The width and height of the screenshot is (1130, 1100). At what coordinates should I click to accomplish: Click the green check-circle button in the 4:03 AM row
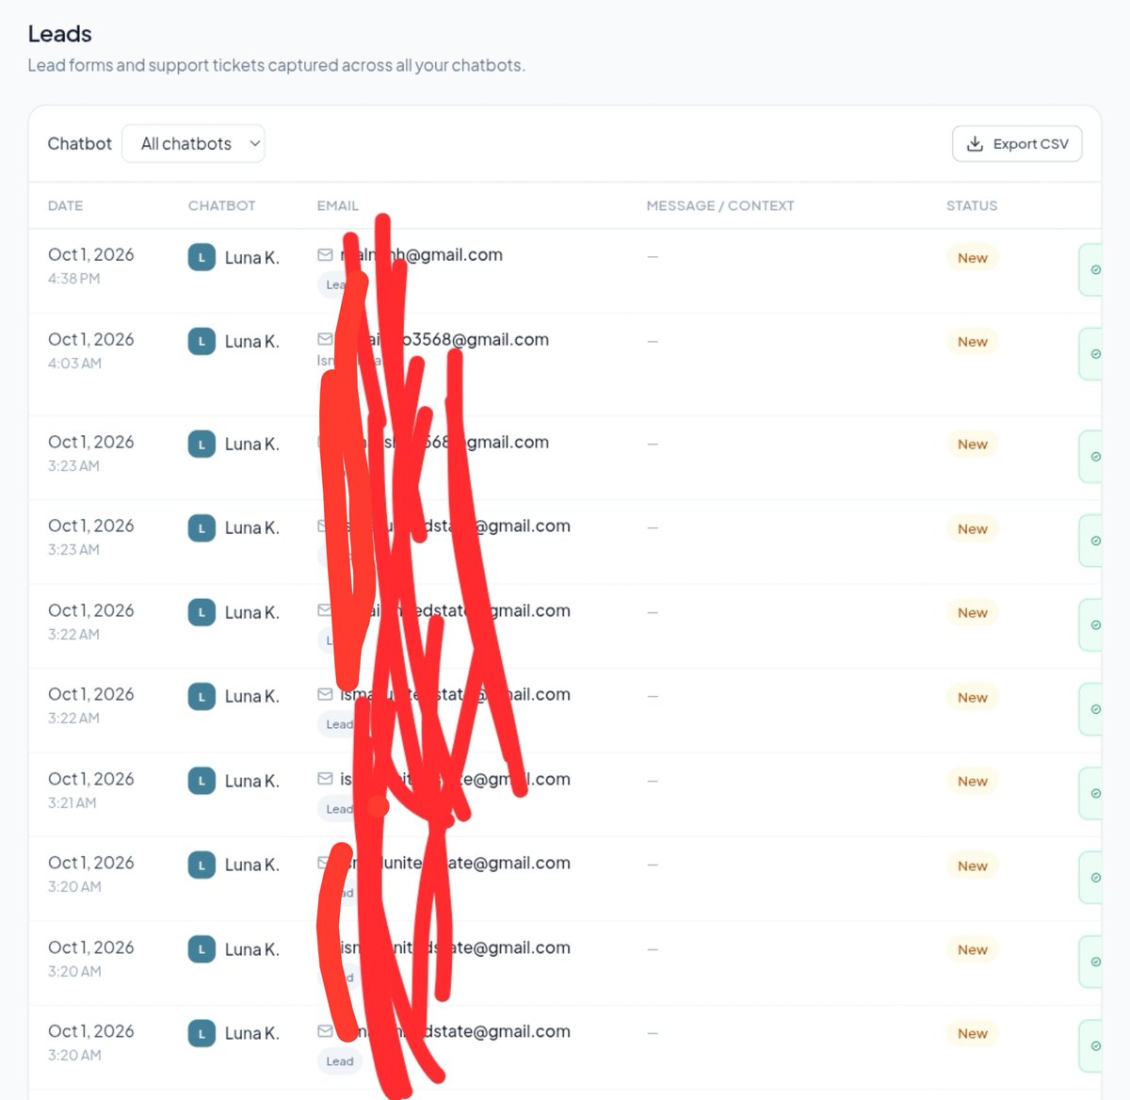pyautogui.click(x=1090, y=353)
